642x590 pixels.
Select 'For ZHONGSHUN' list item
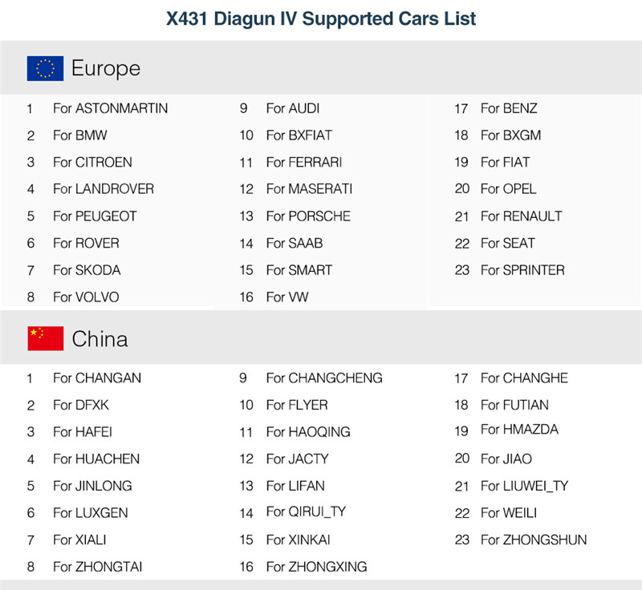pos(534,539)
